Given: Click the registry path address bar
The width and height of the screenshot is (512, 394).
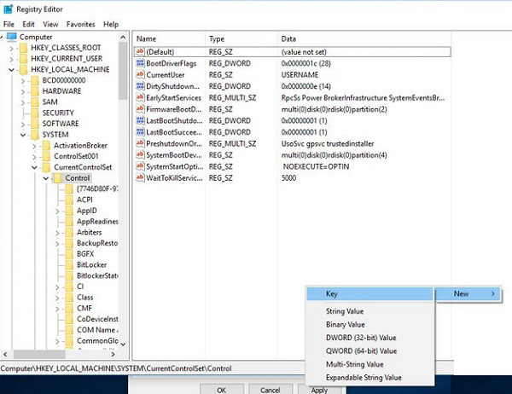Looking at the screenshot, I should tap(152, 368).
